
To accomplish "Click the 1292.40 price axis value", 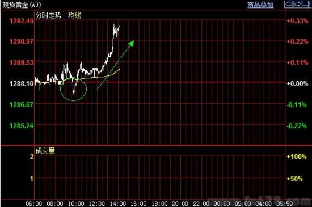I will point(22,21).
